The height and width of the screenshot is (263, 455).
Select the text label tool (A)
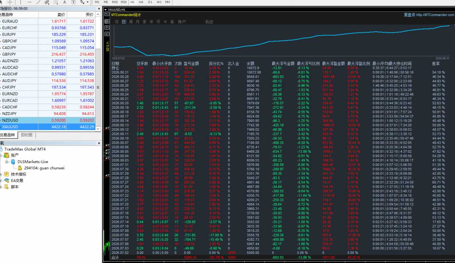coord(64,2)
